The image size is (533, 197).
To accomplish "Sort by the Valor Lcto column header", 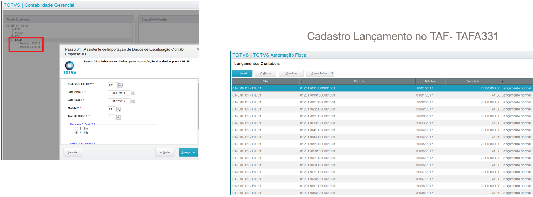I will 473,81.
